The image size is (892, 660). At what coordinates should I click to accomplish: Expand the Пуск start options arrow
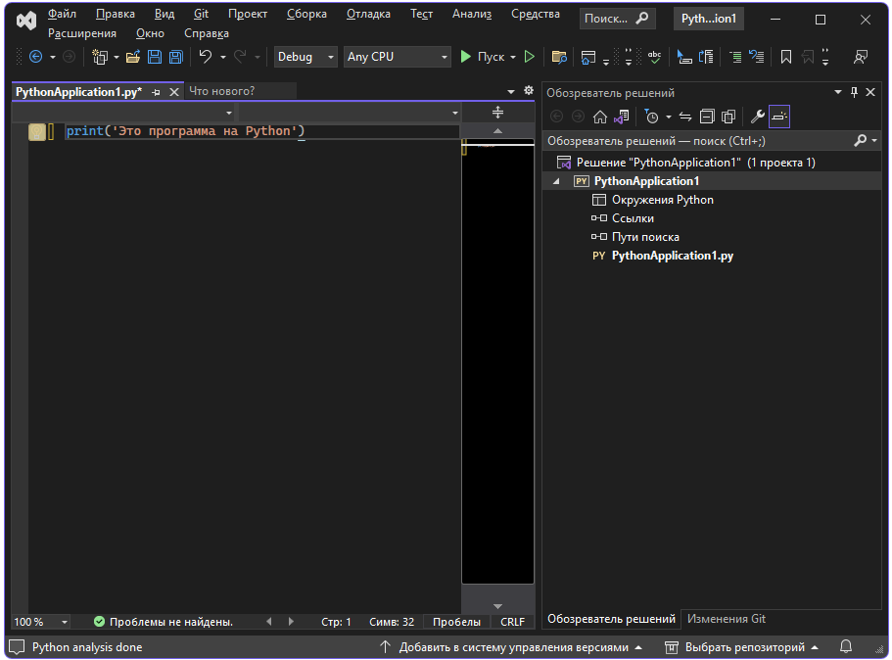(x=513, y=57)
